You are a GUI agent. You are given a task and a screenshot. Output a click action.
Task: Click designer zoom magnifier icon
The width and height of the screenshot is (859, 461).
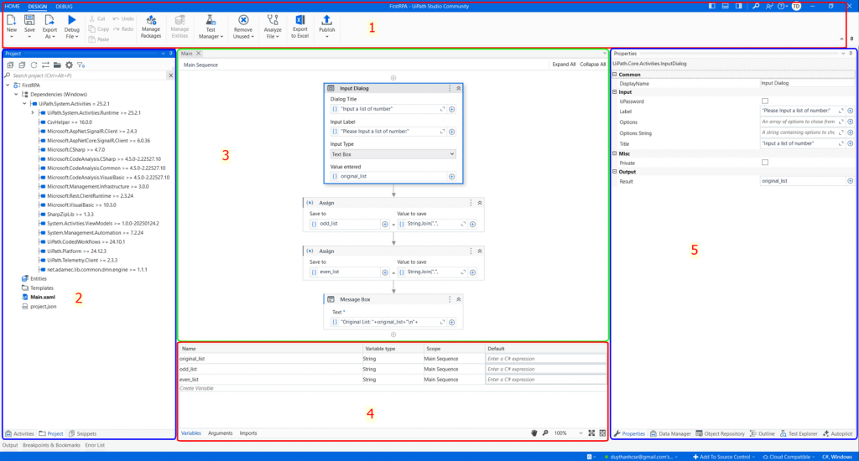click(545, 433)
